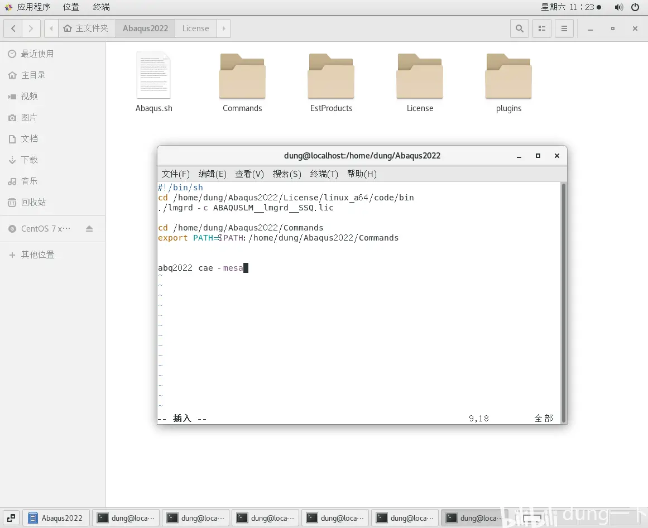Click '全部' in the vim status line
Image resolution: width=648 pixels, height=528 pixels.
(544, 419)
